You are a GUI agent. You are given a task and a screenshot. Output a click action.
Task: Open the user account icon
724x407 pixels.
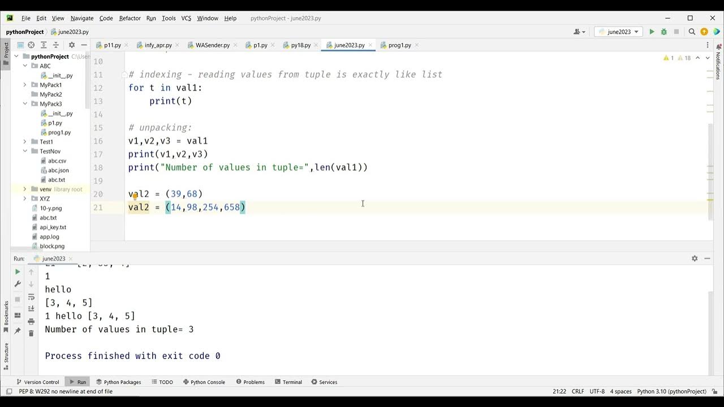[579, 32]
